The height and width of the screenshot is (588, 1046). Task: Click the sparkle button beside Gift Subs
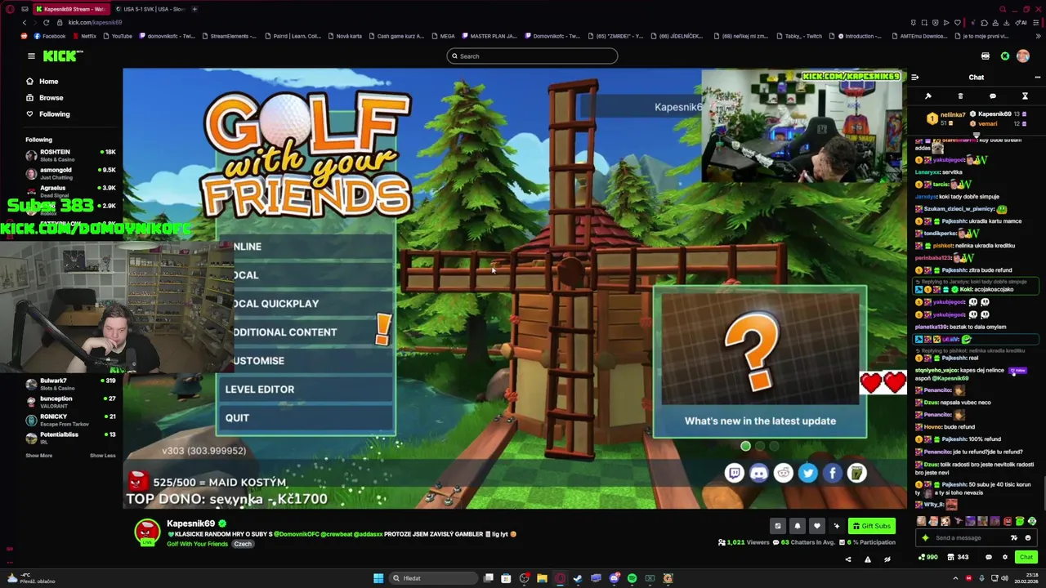pos(836,526)
